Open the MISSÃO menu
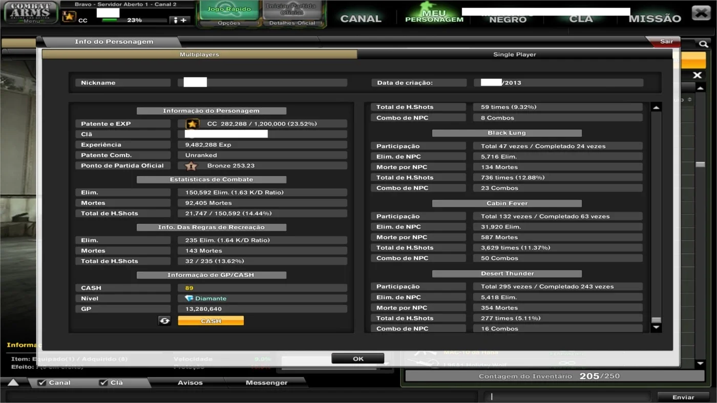717x403 pixels. (x=655, y=18)
